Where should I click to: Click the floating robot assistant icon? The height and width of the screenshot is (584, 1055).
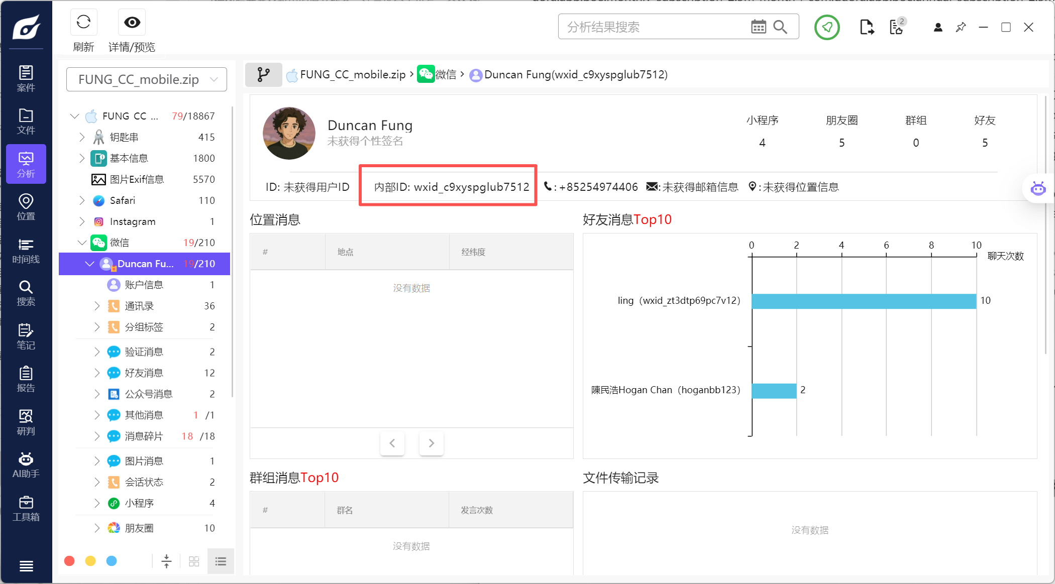point(1038,189)
